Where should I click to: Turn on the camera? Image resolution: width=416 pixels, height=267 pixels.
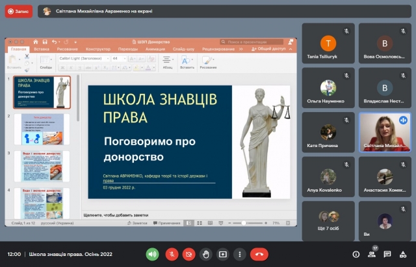pos(189,254)
